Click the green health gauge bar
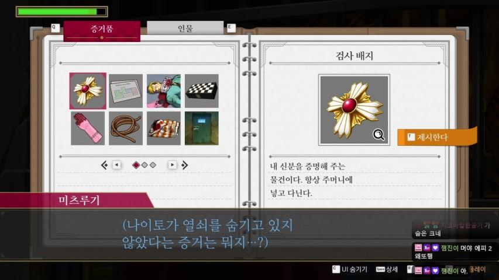The image size is (499, 280). coord(62,12)
